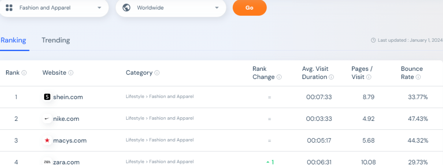443x165 pixels.
Task: Select the Ranking tab
Action: 13,40
